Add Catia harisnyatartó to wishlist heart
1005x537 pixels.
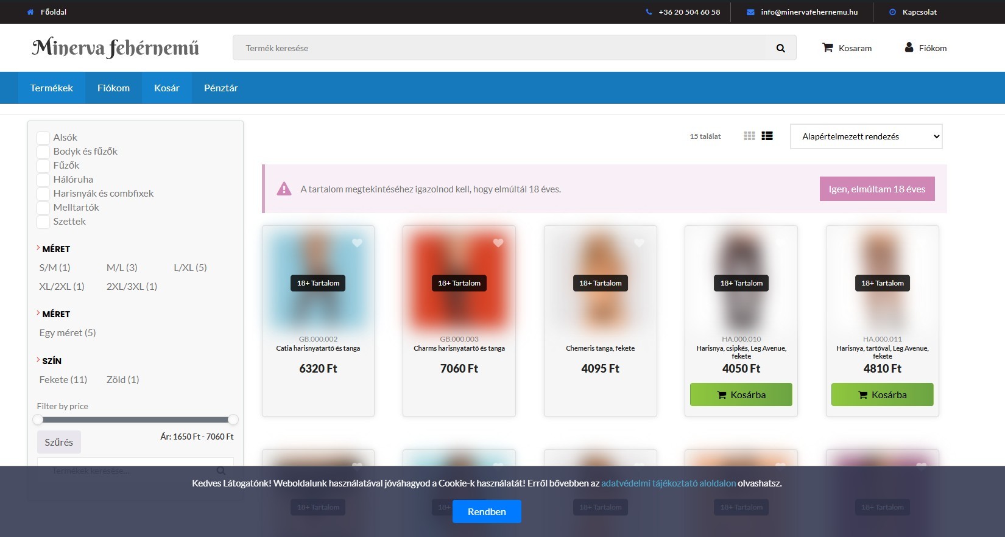click(357, 243)
